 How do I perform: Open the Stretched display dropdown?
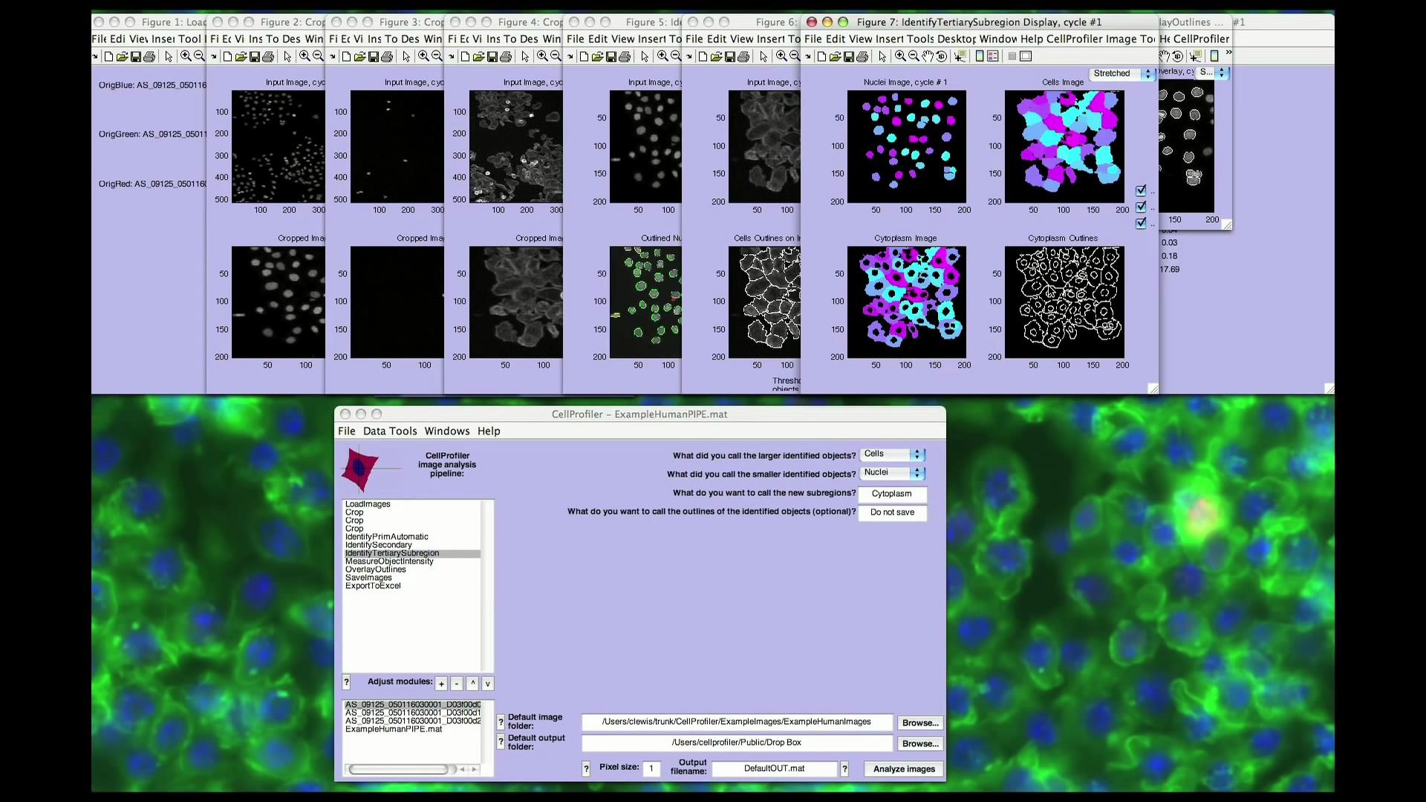pos(1122,74)
